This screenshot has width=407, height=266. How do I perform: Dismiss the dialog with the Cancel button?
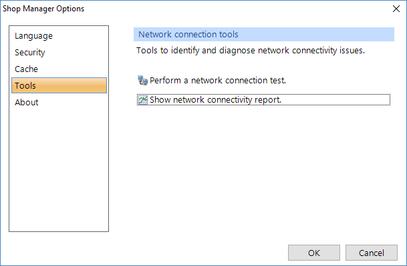coord(371,253)
